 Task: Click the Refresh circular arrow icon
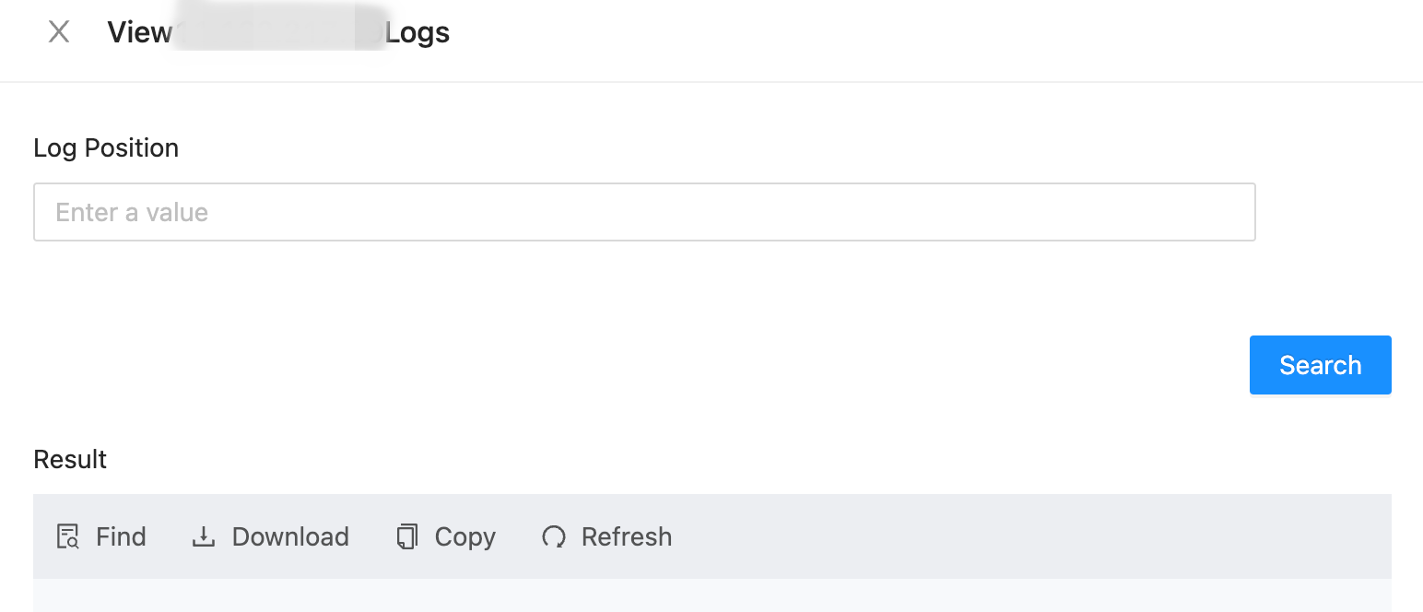point(553,536)
